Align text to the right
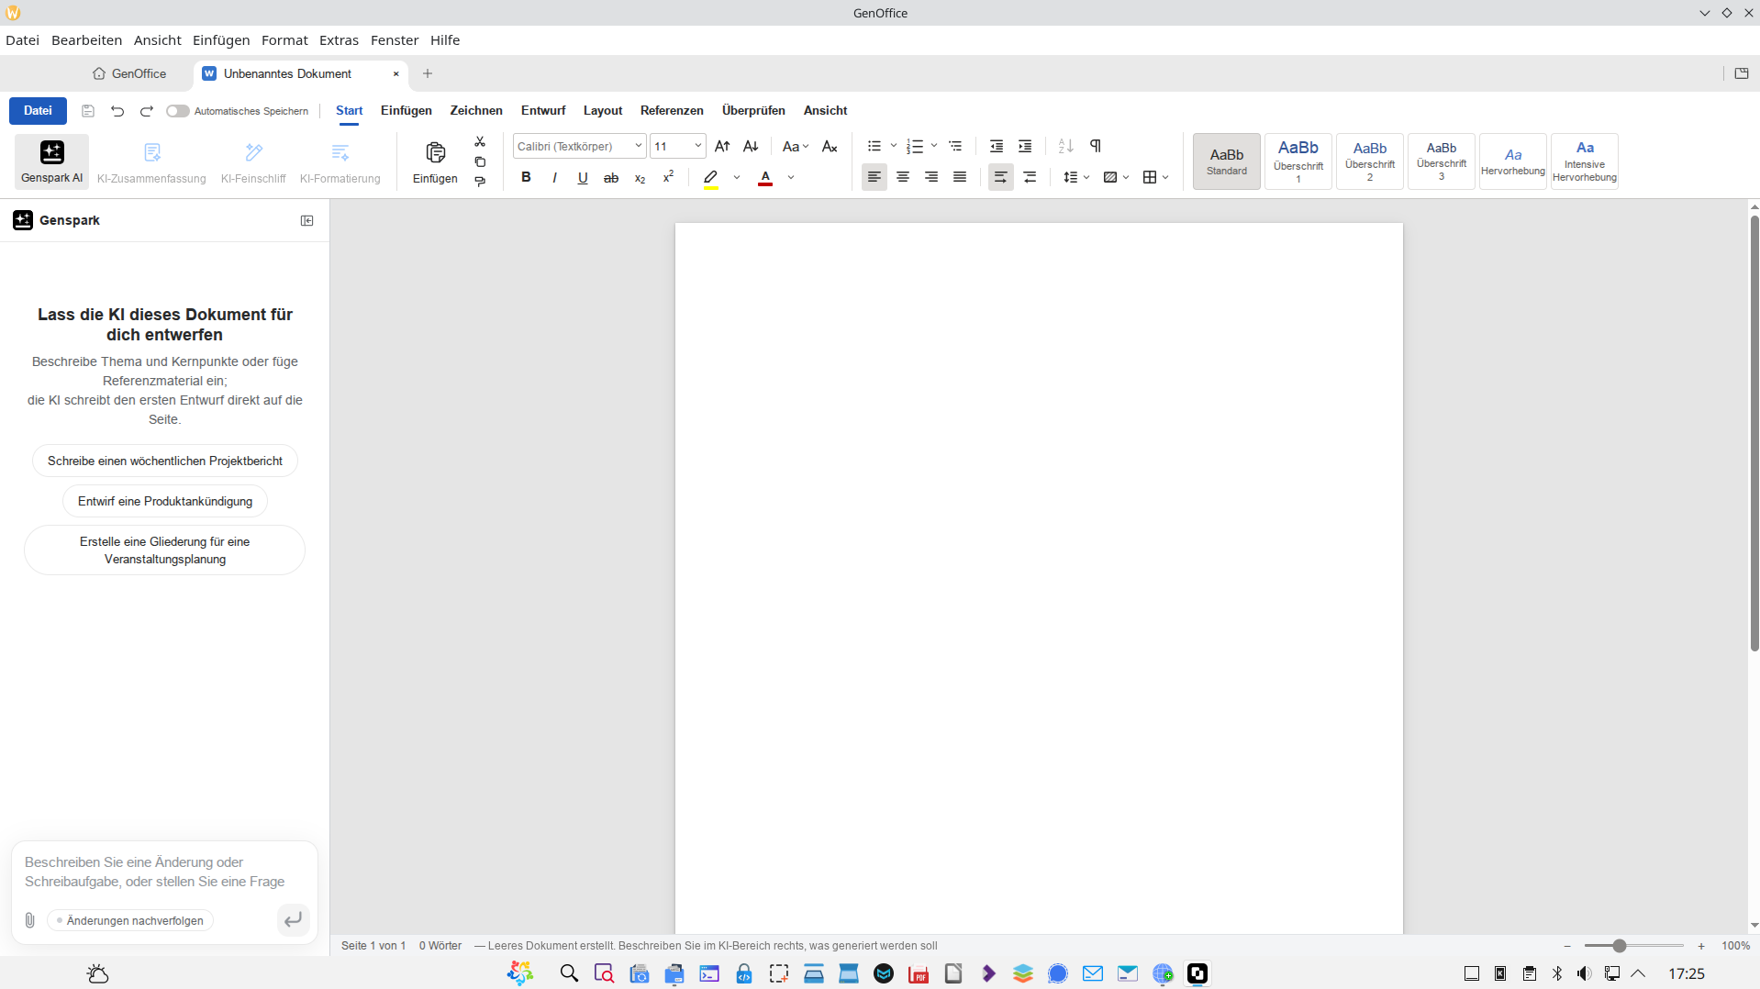 coord(931,177)
